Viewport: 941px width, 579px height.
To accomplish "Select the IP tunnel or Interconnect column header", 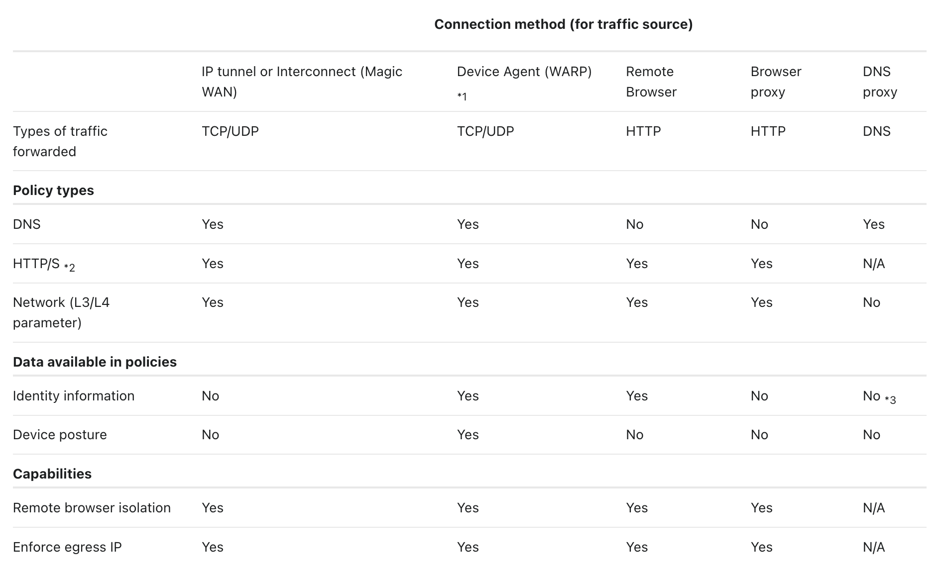I will [302, 82].
